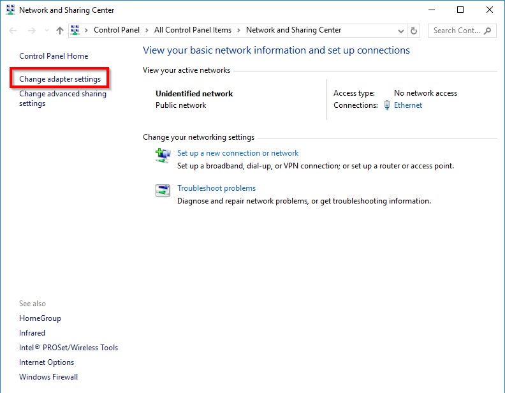
Task: Open Change advanced sharing settings
Action: [x=62, y=99]
